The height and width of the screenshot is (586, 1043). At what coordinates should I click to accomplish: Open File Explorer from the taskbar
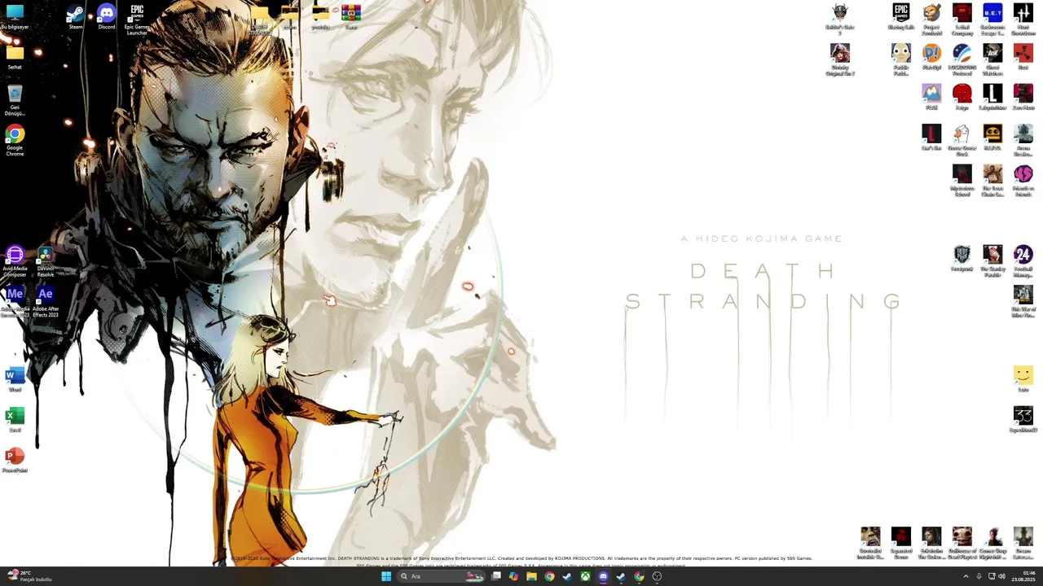(x=531, y=576)
